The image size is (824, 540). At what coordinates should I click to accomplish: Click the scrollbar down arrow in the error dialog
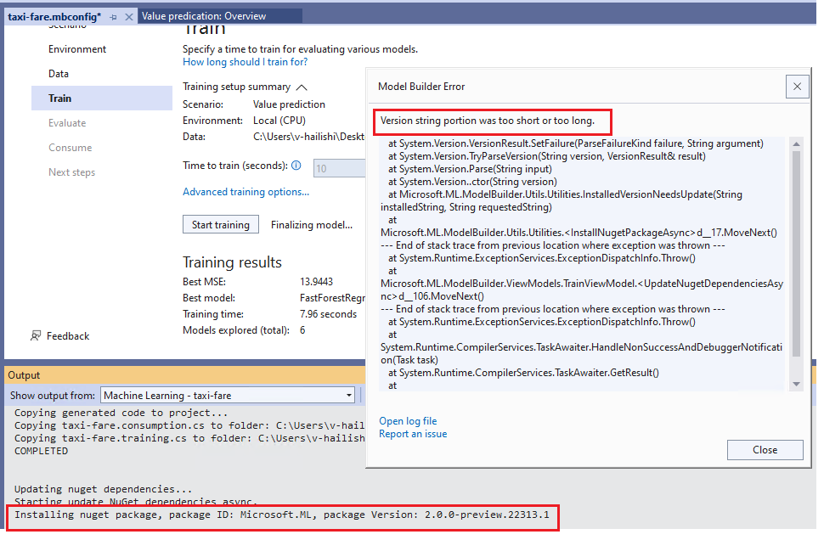coord(797,384)
